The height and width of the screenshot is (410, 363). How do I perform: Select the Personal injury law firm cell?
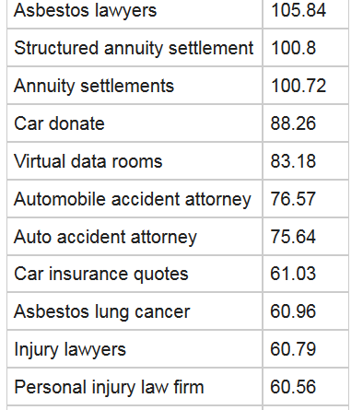(135, 387)
